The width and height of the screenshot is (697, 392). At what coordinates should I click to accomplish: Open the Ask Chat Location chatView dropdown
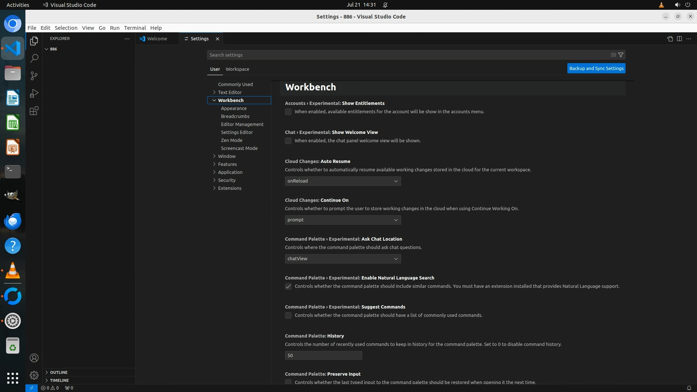pyautogui.click(x=343, y=259)
